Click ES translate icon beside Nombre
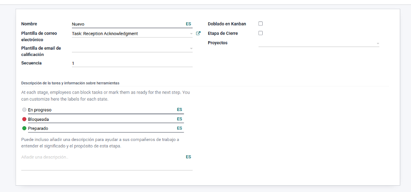411x192 pixels. (189, 24)
